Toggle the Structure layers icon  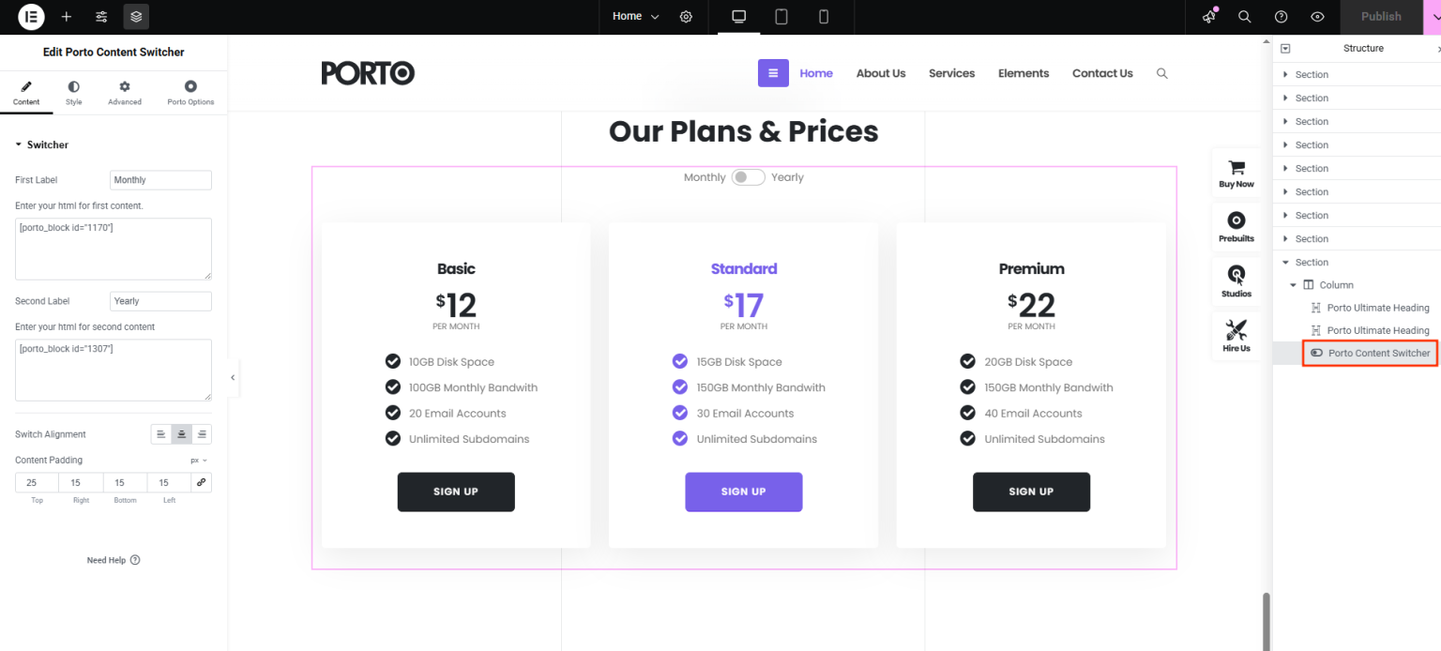(136, 17)
